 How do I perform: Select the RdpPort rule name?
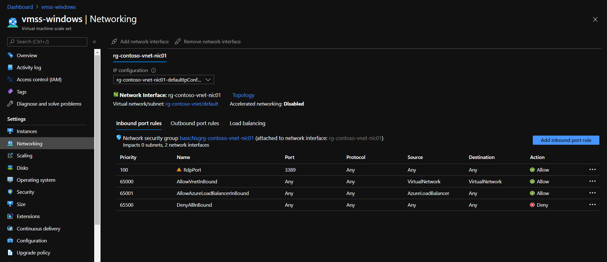[192, 170]
